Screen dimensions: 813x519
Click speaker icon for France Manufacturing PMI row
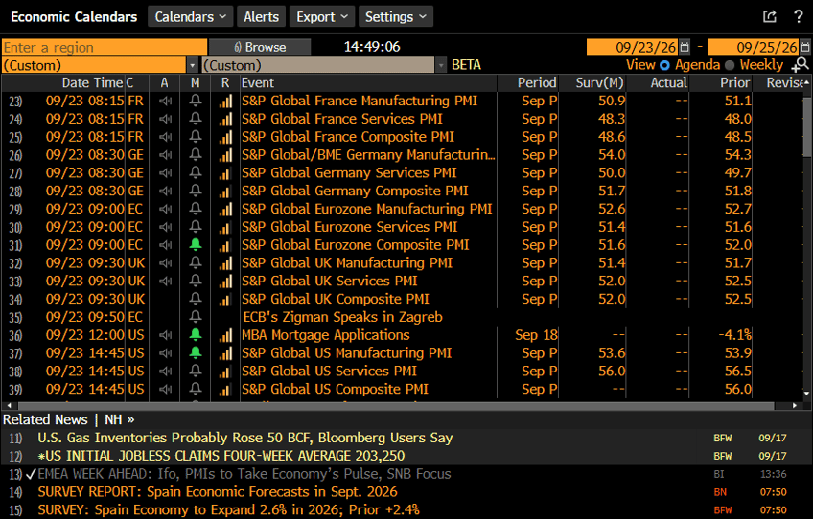[x=166, y=101]
